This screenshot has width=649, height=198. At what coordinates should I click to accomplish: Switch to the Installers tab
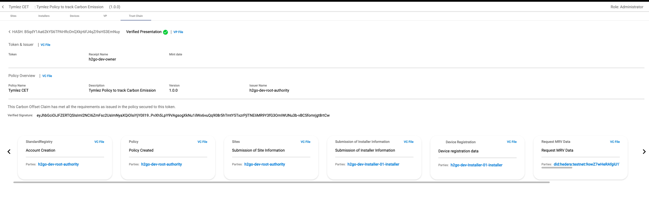tap(44, 16)
